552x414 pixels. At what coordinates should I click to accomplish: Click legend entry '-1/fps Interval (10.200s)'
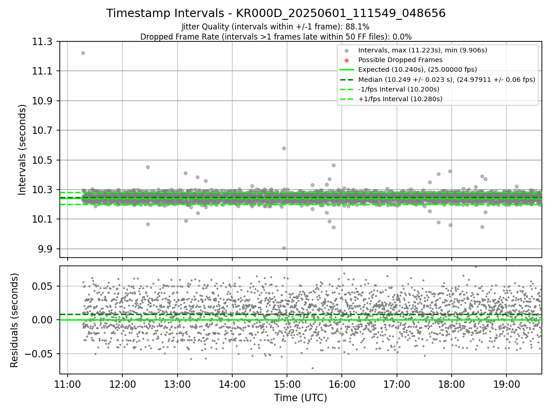point(399,89)
